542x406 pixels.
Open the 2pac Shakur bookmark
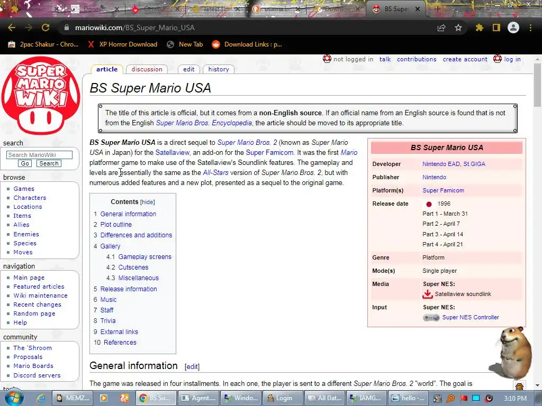click(43, 44)
